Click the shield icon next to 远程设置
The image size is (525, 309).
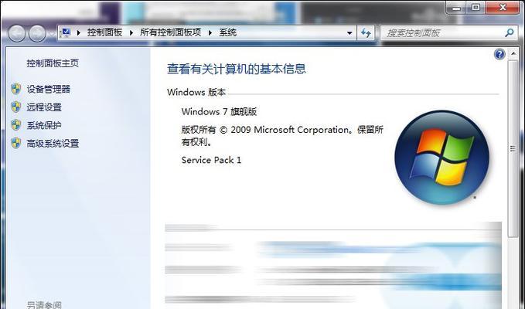pyautogui.click(x=15, y=107)
